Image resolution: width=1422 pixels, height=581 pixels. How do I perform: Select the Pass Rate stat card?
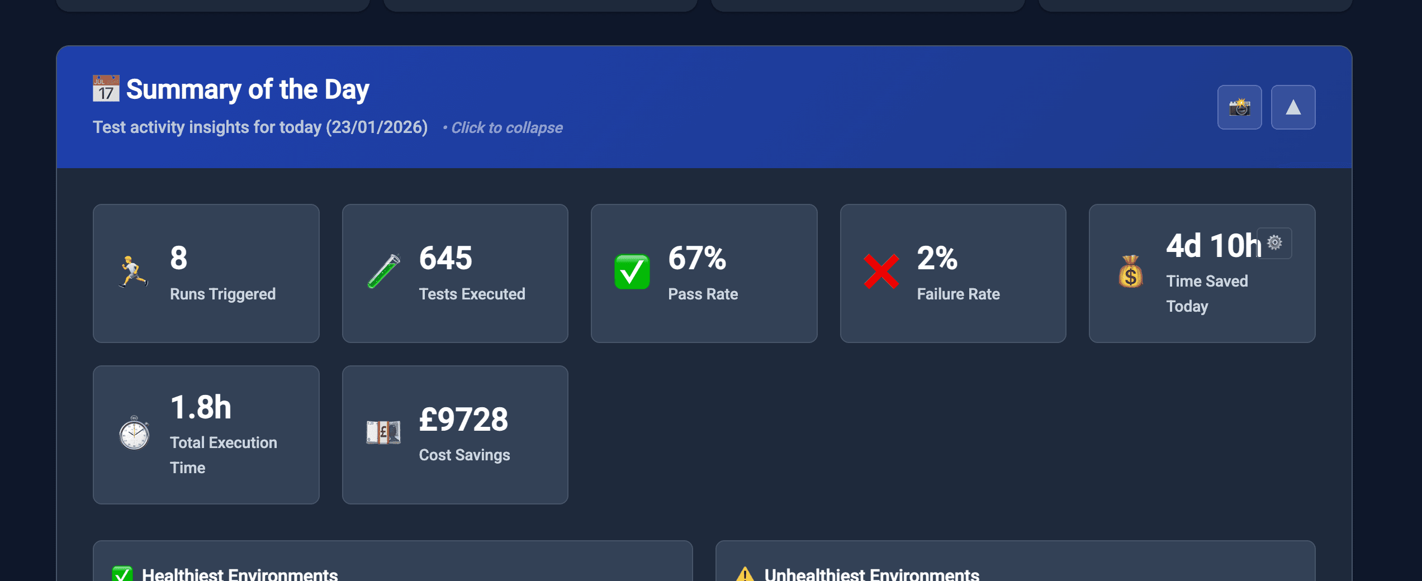coord(704,274)
